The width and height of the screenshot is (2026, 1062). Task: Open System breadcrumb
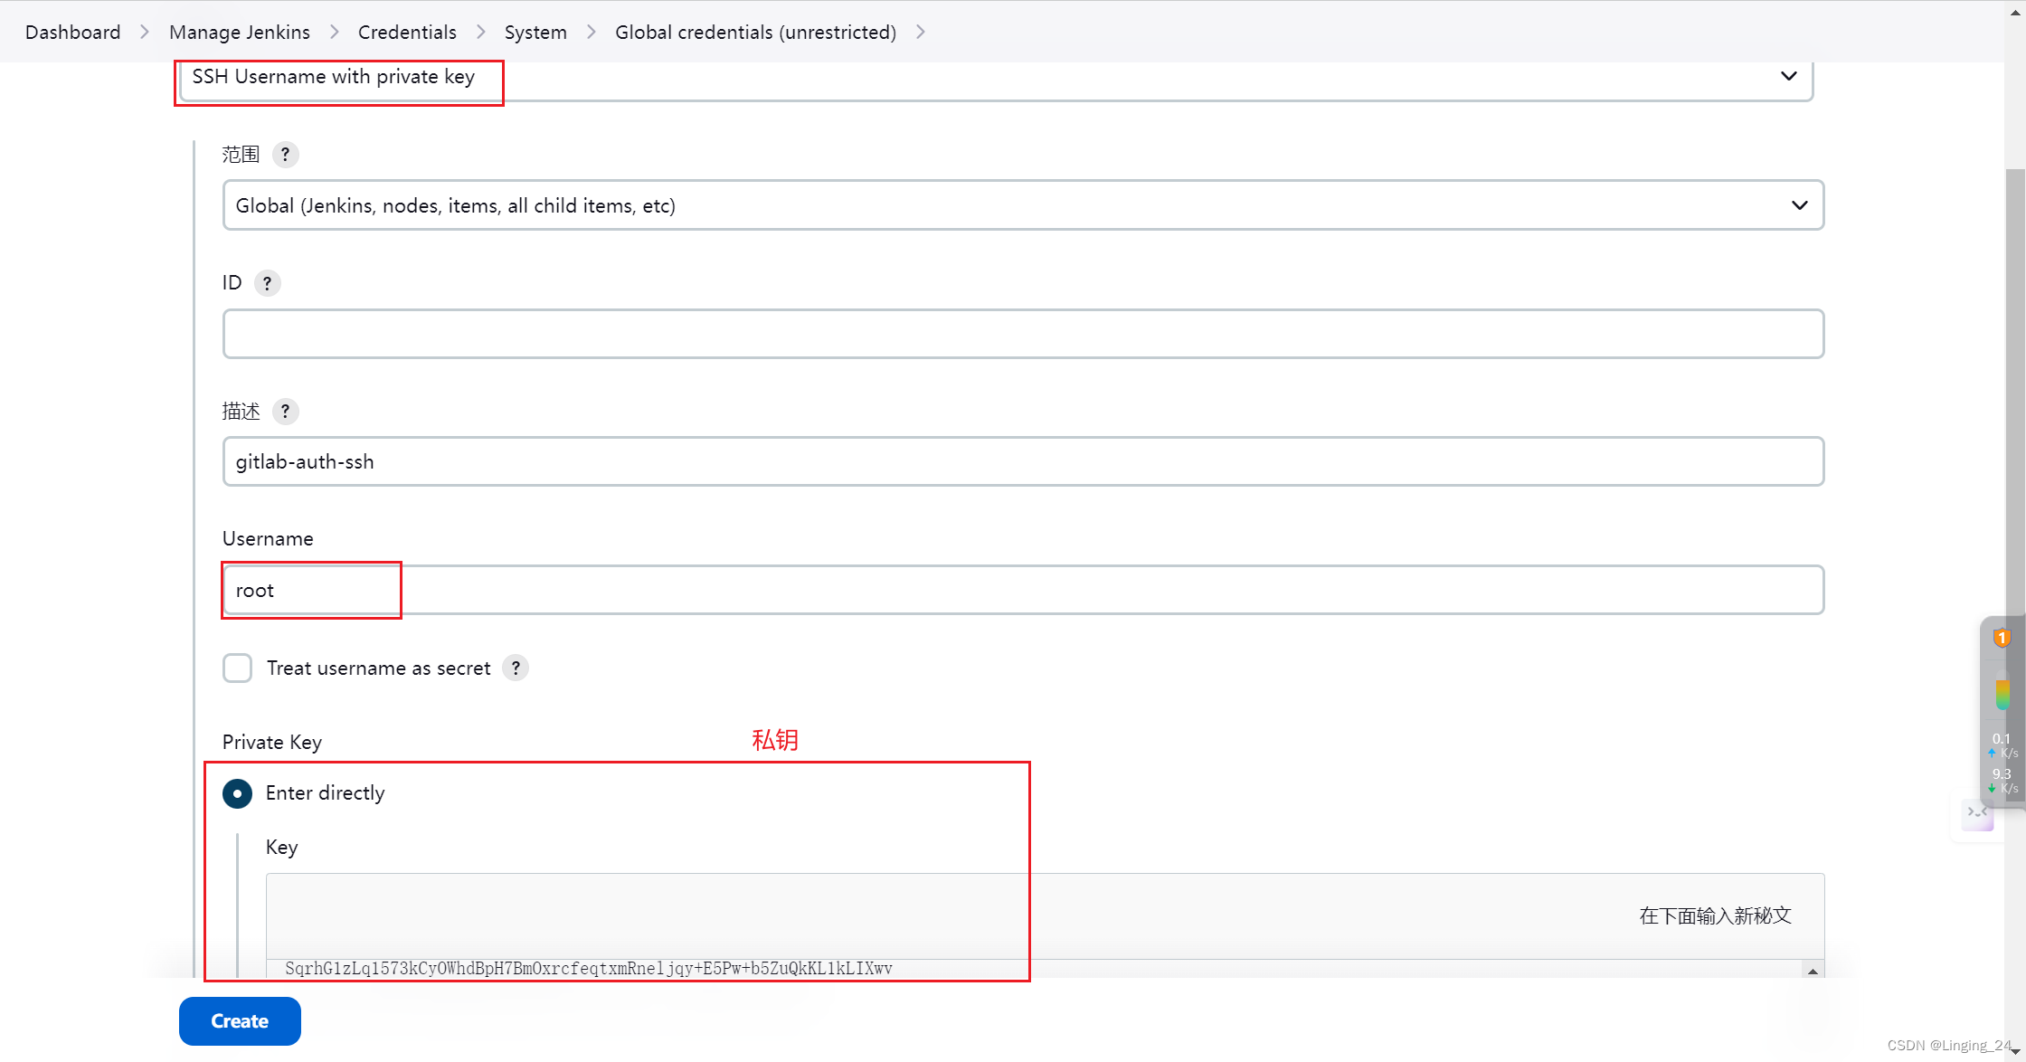(x=535, y=33)
